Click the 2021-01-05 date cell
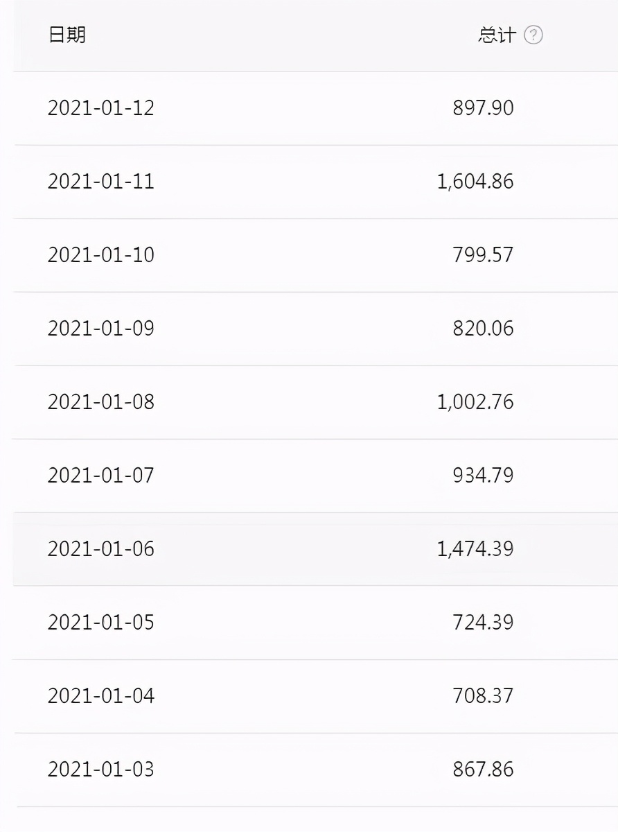618x832 pixels. [x=101, y=623]
